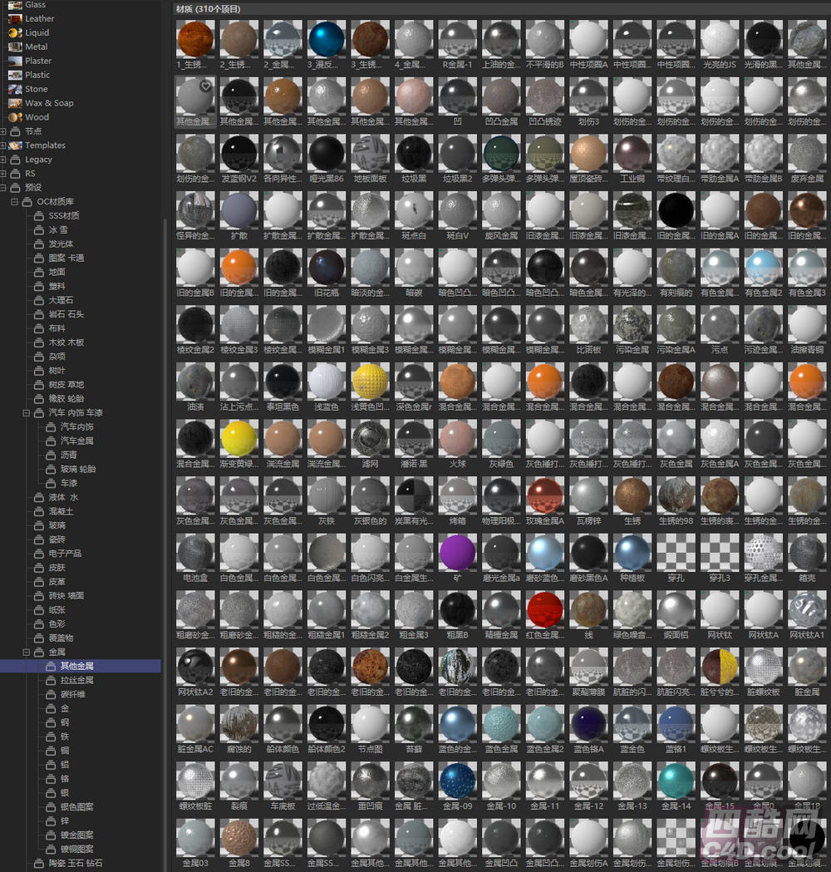Collapse the 金属 folder
The width and height of the screenshot is (831, 872).
click(26, 653)
